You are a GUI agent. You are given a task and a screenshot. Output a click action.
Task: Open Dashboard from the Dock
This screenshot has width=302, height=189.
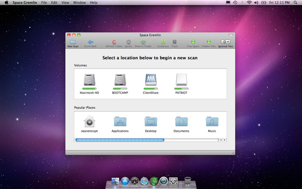click(x=134, y=181)
